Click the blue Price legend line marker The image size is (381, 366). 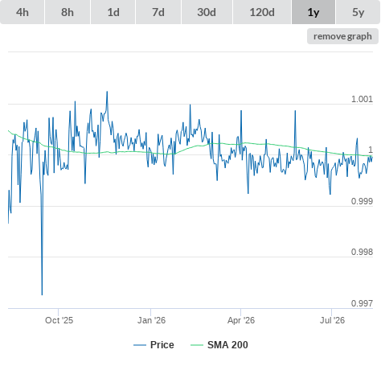(x=140, y=345)
